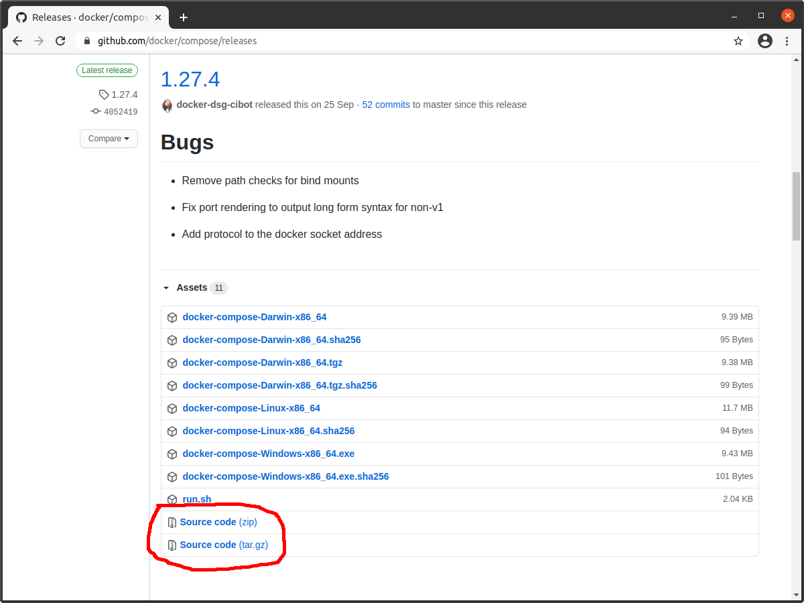Screen dimensions: 804x603
Task: Bookmark this page with the star icon
Action: pyautogui.click(x=738, y=41)
